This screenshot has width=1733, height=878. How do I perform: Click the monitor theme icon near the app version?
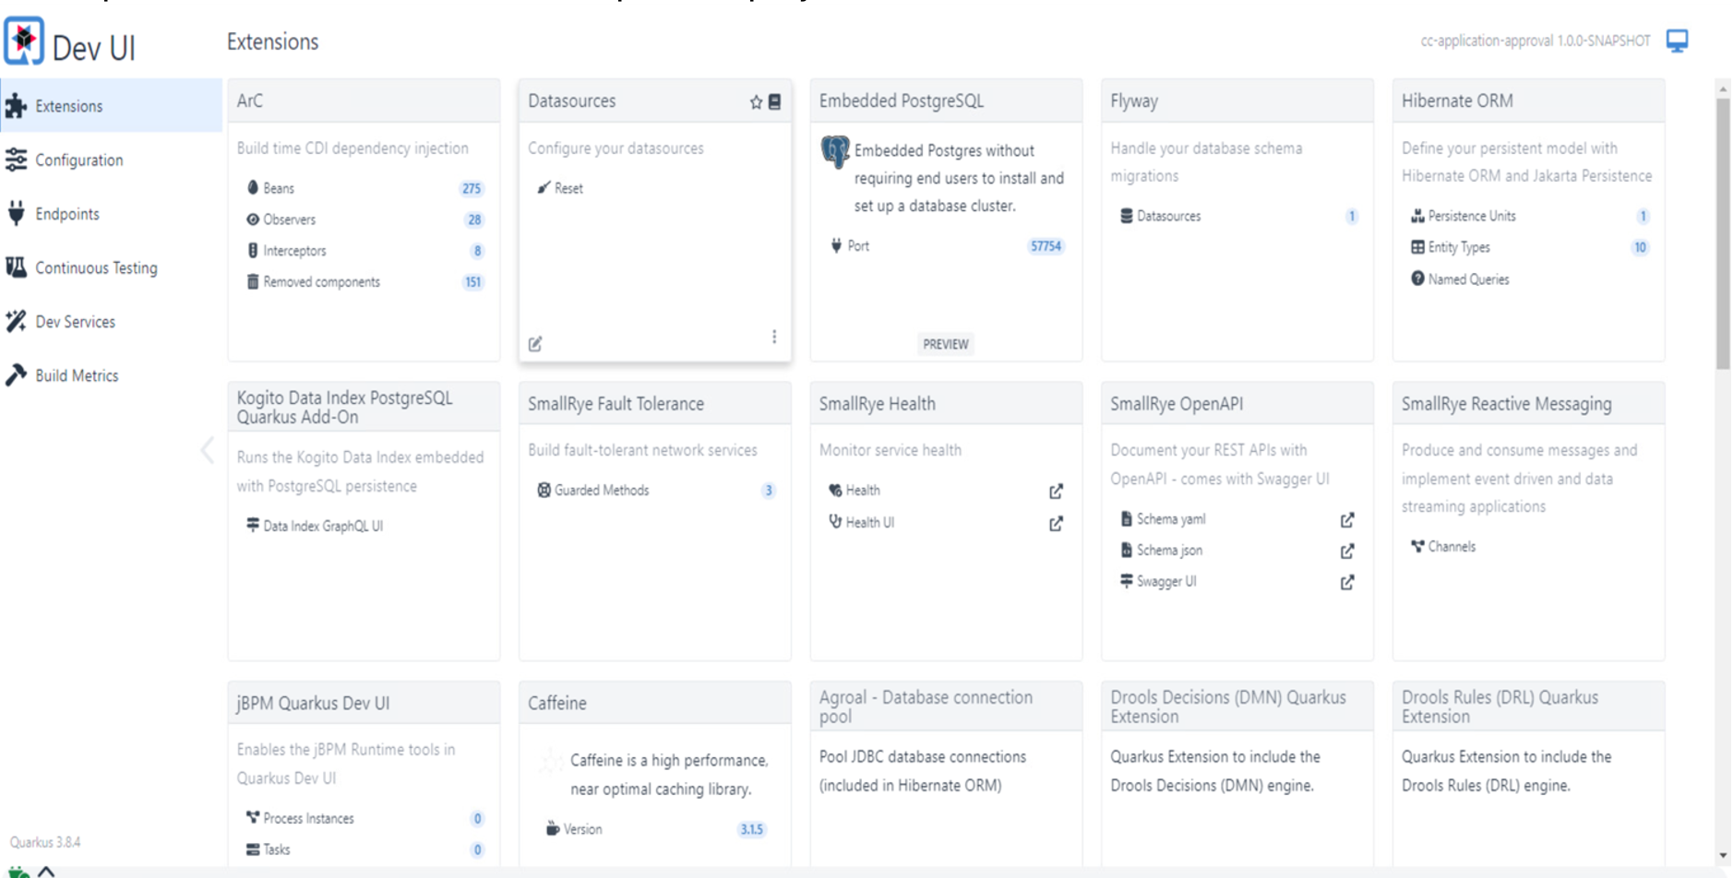[x=1677, y=41]
